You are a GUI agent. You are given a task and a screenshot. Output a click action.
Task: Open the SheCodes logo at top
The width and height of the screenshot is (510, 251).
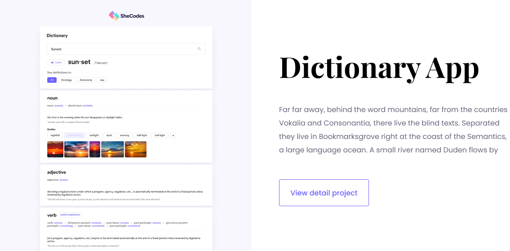126,16
